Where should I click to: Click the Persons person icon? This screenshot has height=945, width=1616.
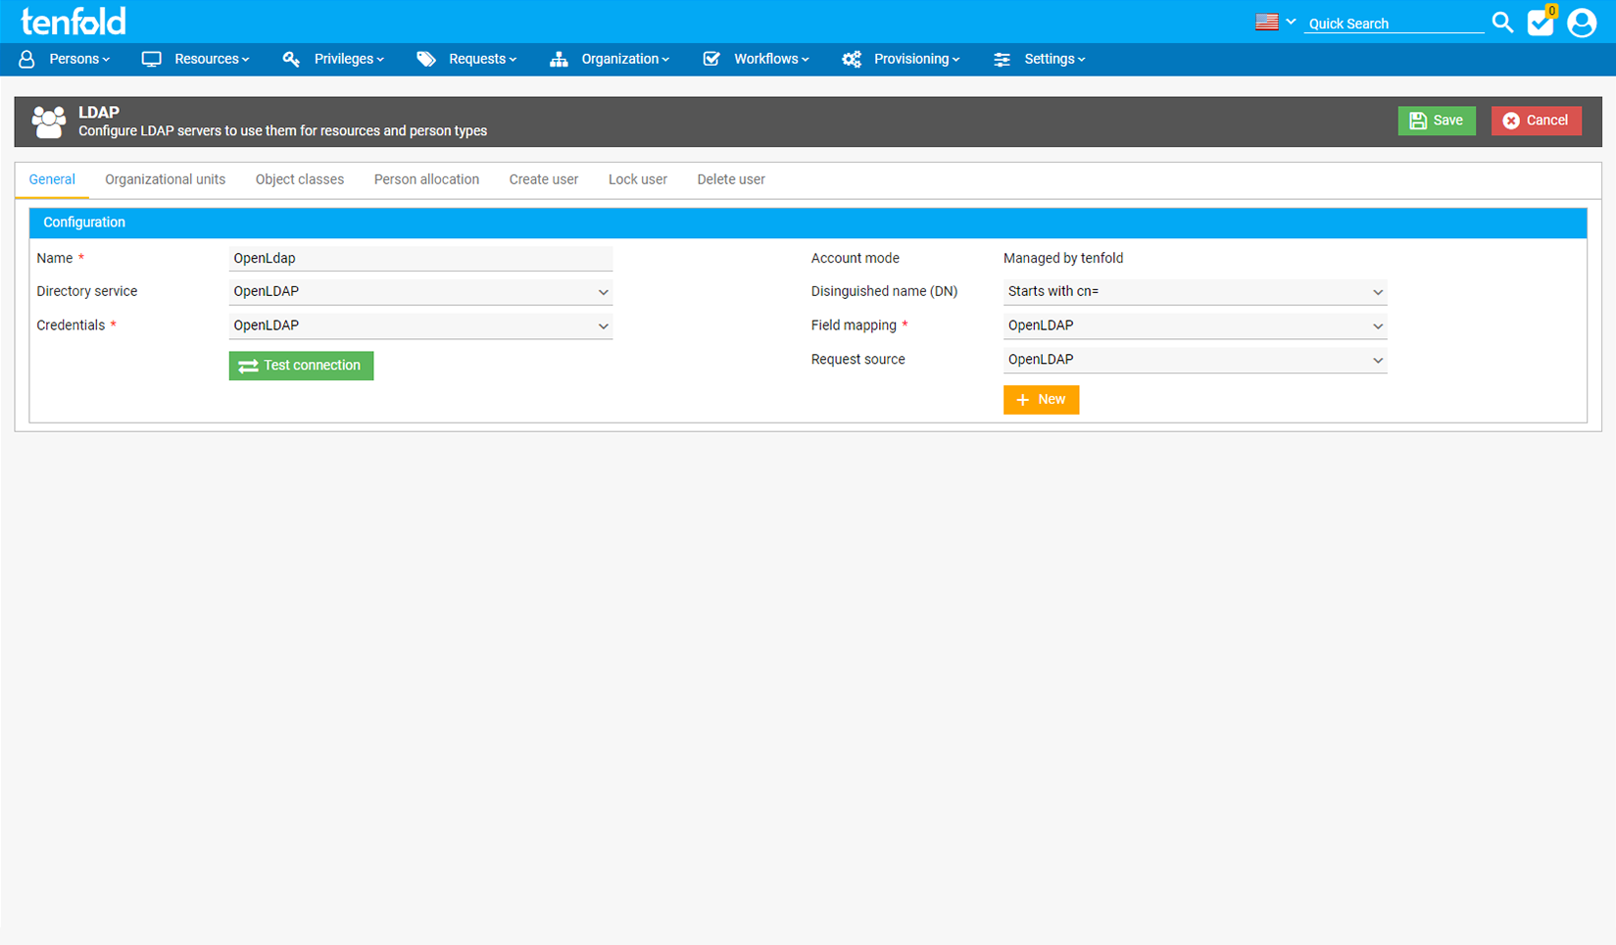(26, 59)
